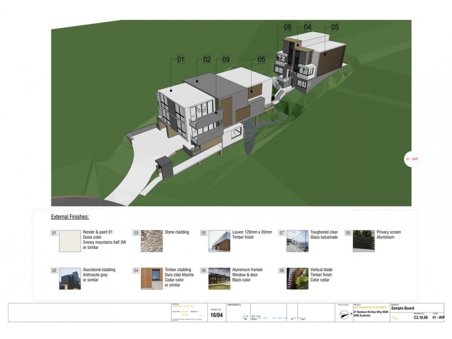Click the 04 callout tag on rear building
The width and height of the screenshot is (452, 339).
click(x=307, y=27)
